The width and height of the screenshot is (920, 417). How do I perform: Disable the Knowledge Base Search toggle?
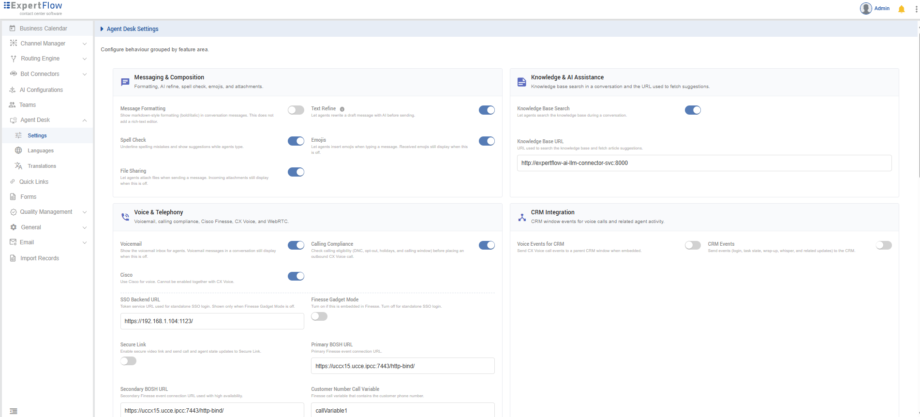click(693, 110)
